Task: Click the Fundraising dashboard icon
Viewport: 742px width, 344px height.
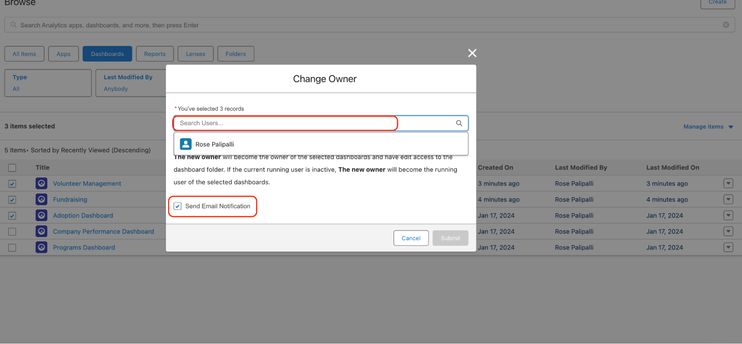Action: [42, 199]
